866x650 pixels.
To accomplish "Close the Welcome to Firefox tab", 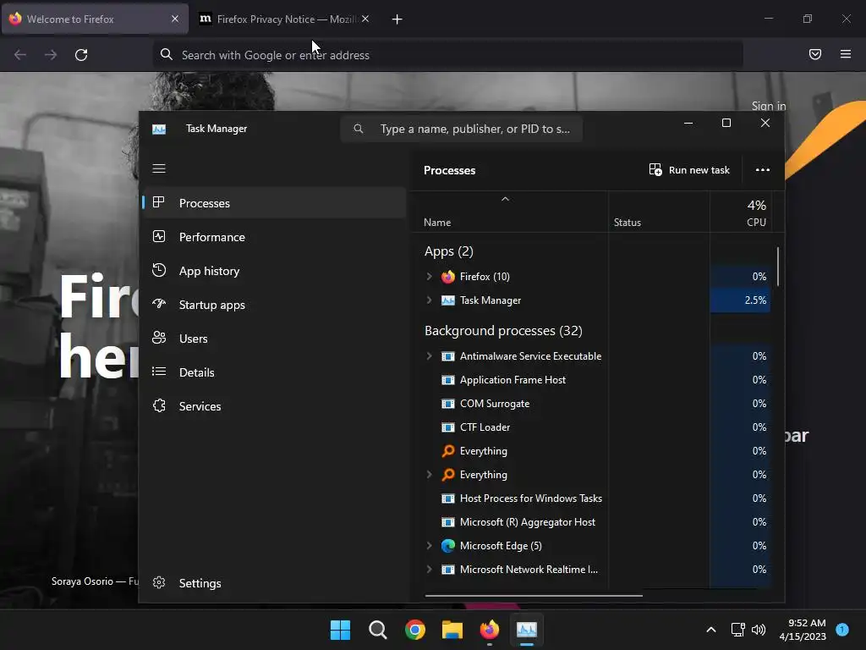I will [174, 19].
